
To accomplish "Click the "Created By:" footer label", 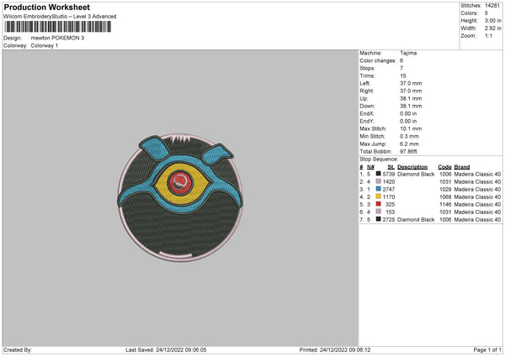I will point(18,350).
